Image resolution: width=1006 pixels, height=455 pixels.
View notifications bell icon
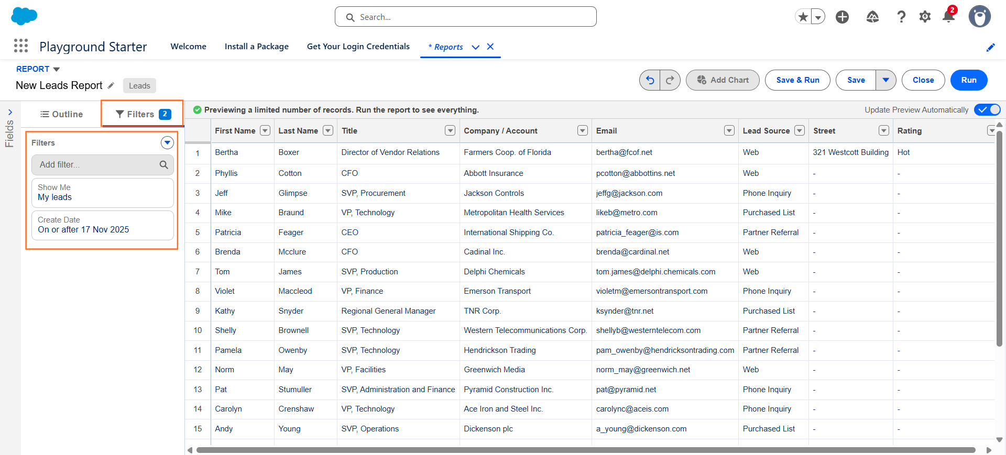click(x=948, y=16)
